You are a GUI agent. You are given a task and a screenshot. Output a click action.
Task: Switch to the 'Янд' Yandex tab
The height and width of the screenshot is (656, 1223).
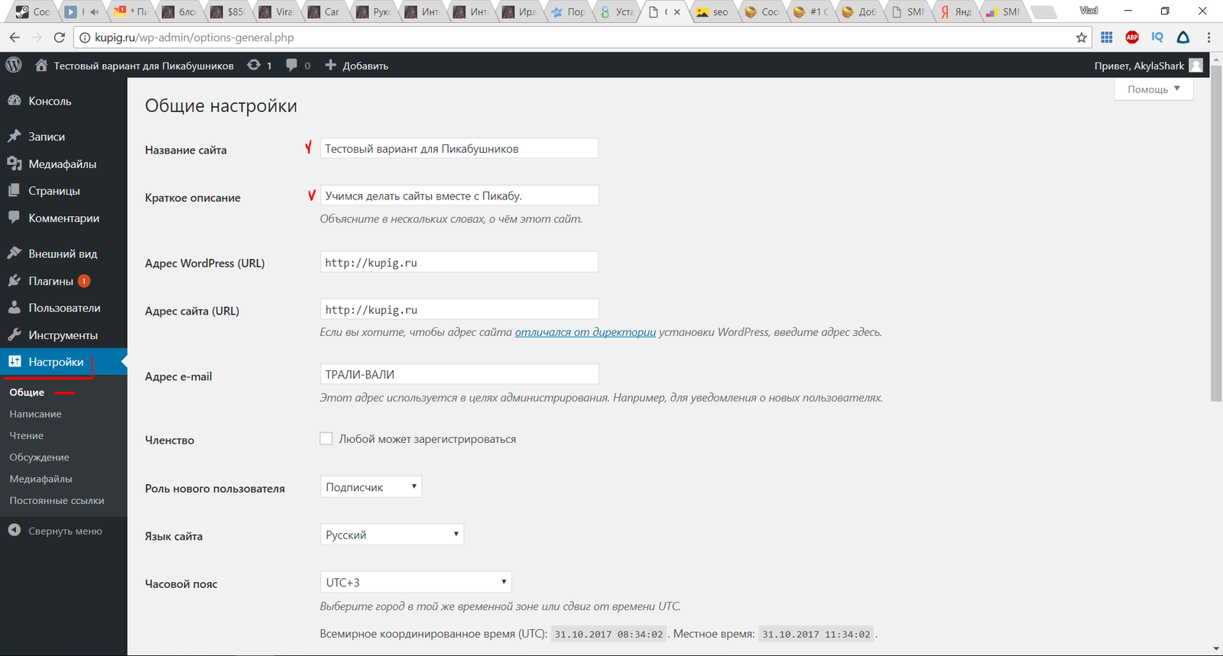(955, 11)
